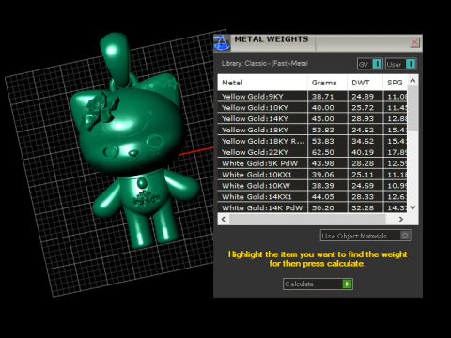Click the 45.00 grams cell
The height and width of the screenshot is (338, 451).
[327, 118]
